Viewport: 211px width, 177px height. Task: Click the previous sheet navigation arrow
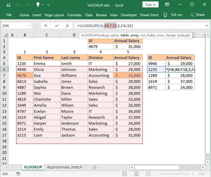(6, 167)
